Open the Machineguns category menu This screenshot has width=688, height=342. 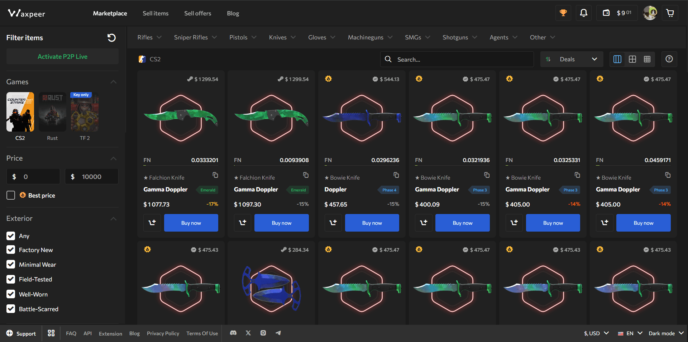(x=370, y=37)
